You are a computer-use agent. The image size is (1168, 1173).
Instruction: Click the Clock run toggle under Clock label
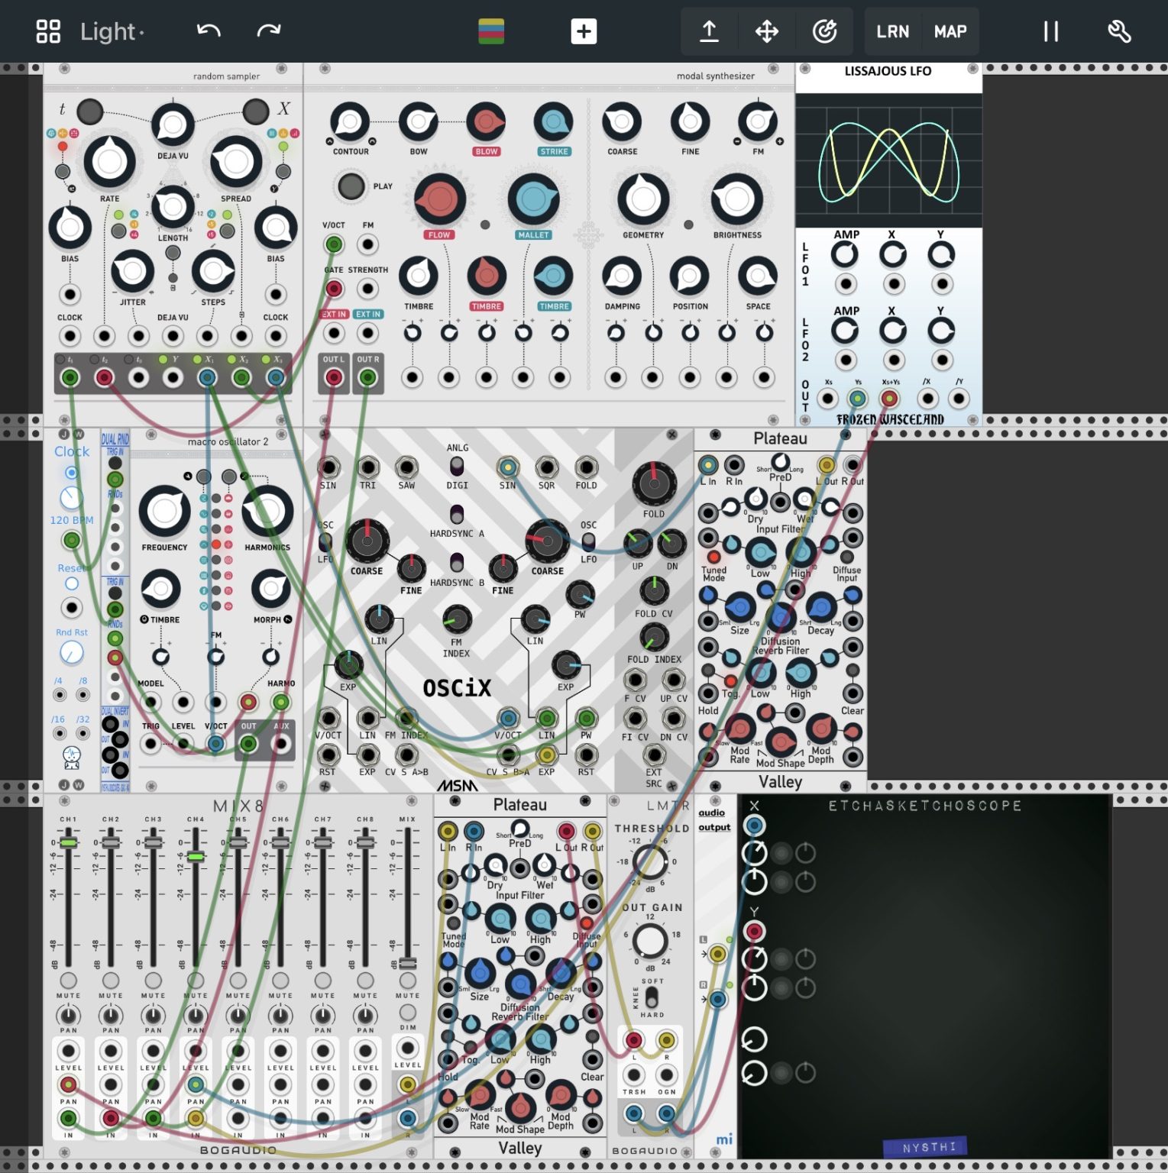71,472
